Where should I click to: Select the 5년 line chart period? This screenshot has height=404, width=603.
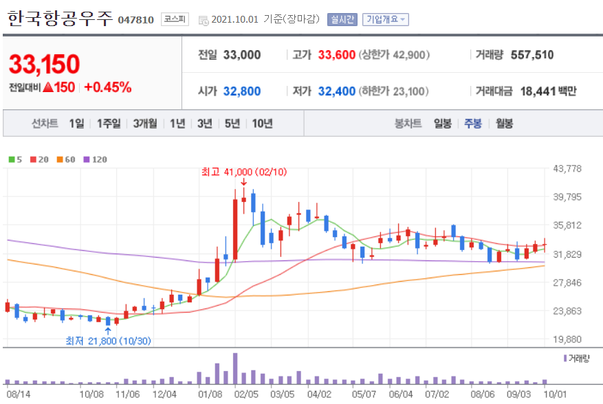[x=232, y=124]
